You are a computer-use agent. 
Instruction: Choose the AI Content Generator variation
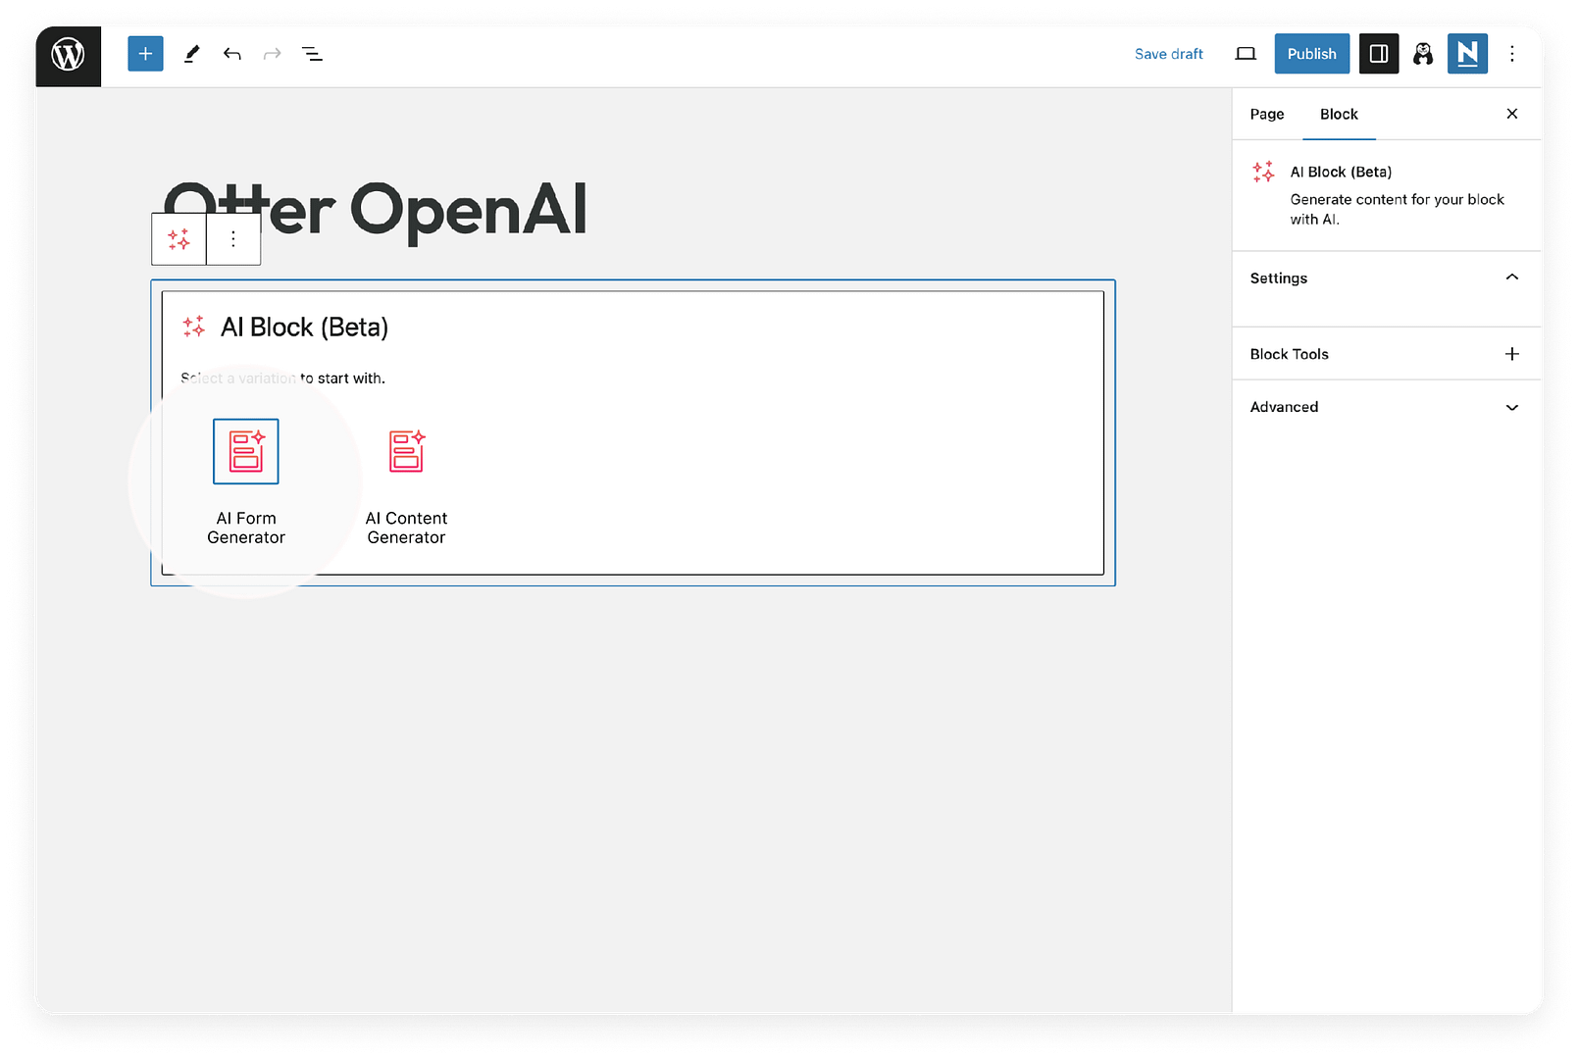[406, 452]
